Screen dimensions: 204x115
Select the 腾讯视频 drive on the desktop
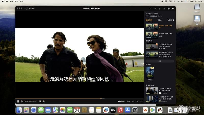[x=197, y=8]
